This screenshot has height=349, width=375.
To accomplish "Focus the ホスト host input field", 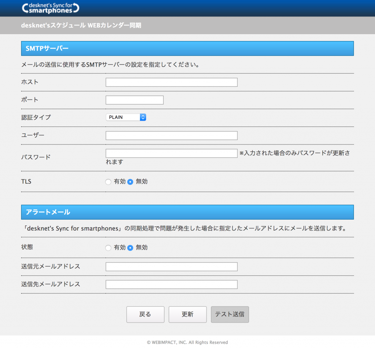I will [171, 82].
